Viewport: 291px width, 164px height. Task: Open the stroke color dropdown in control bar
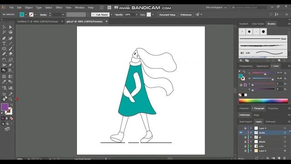click(35, 15)
